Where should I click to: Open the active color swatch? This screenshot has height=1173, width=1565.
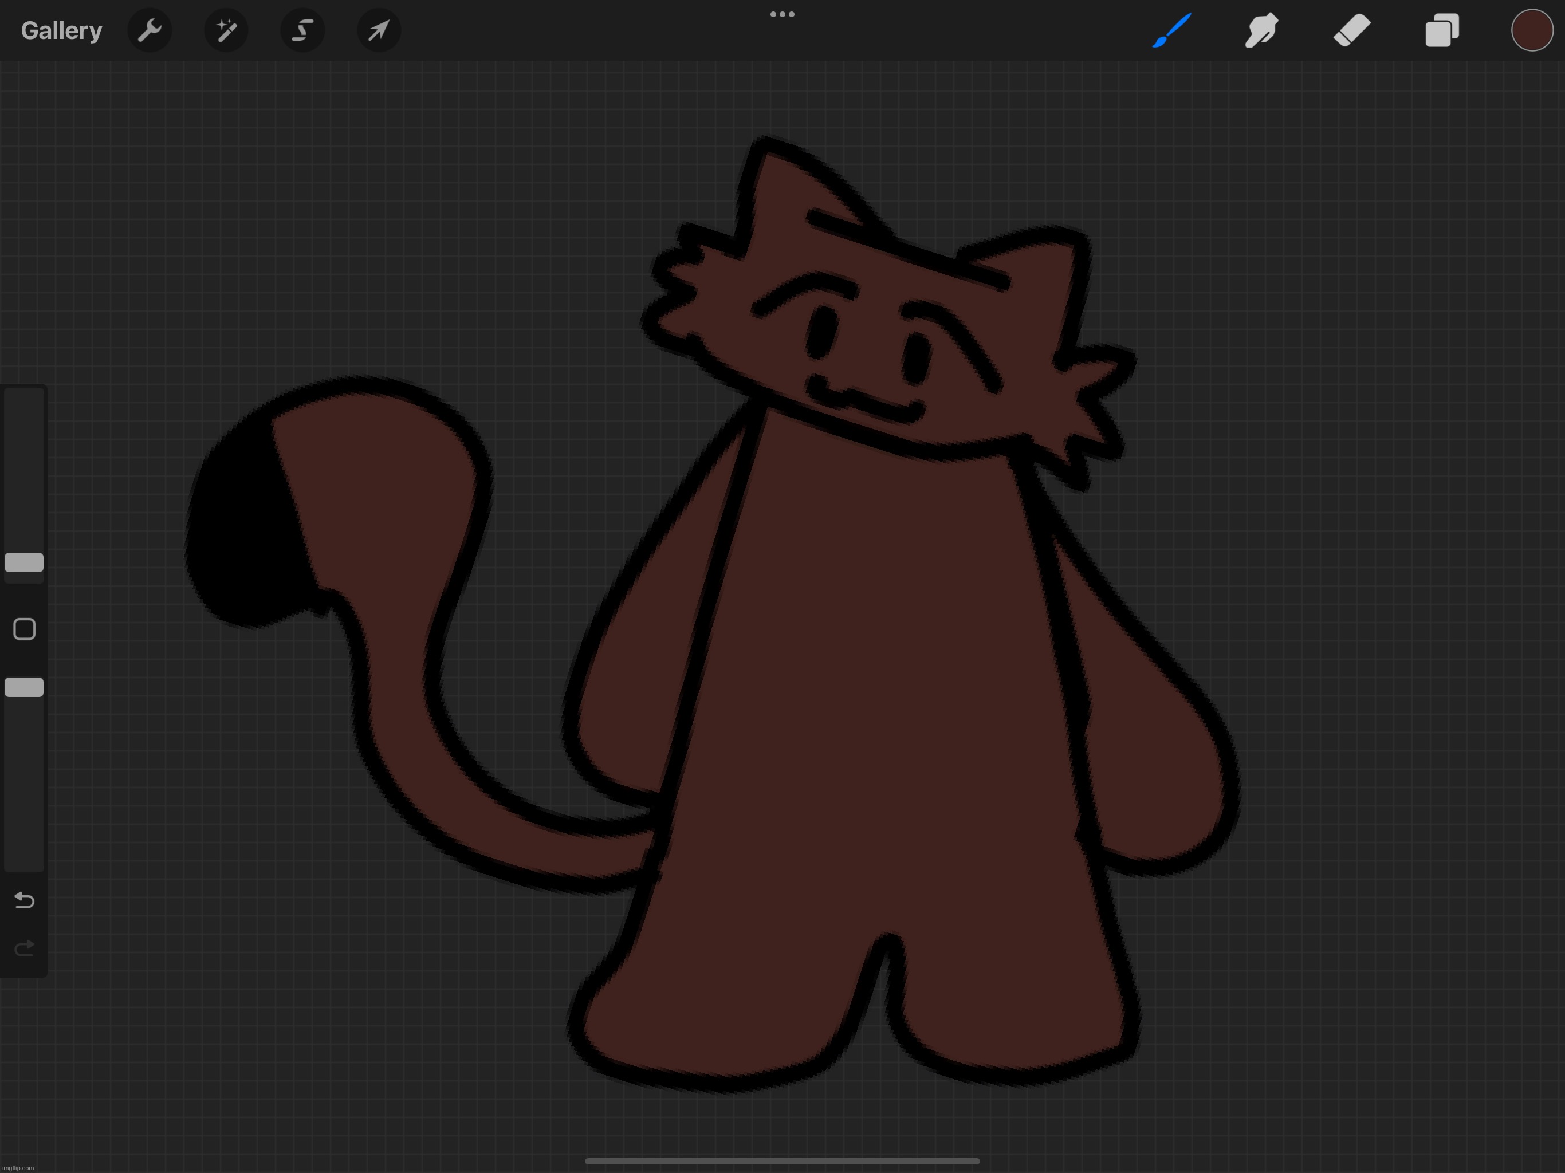point(1532,30)
